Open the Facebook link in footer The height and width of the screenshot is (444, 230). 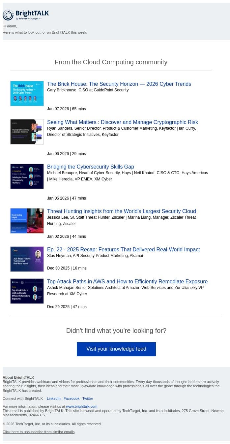tap(72, 398)
